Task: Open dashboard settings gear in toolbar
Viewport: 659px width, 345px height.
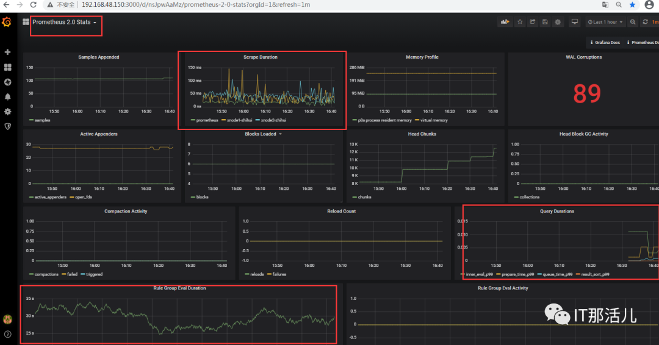Action: (558, 22)
